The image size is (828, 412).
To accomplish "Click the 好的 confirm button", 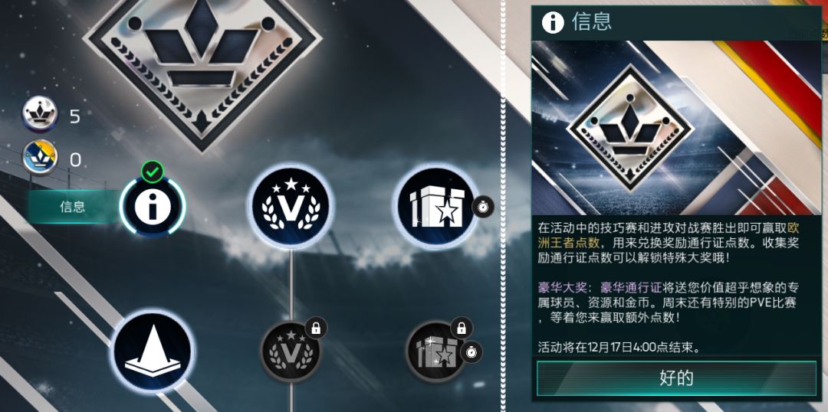I will (676, 378).
